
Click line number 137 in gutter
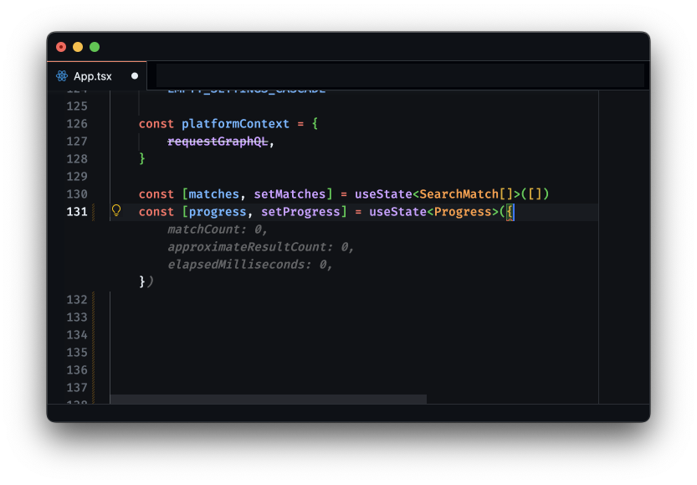(x=77, y=388)
